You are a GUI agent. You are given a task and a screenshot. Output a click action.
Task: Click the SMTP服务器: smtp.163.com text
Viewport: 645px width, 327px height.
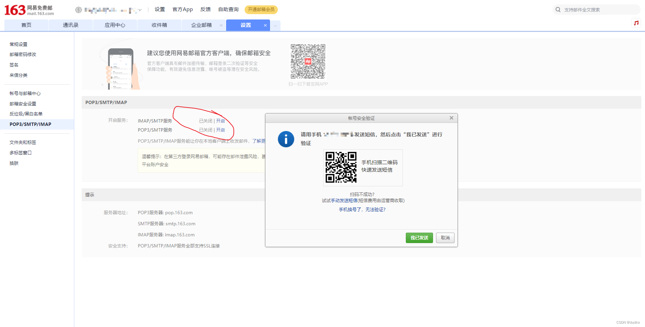(167, 224)
